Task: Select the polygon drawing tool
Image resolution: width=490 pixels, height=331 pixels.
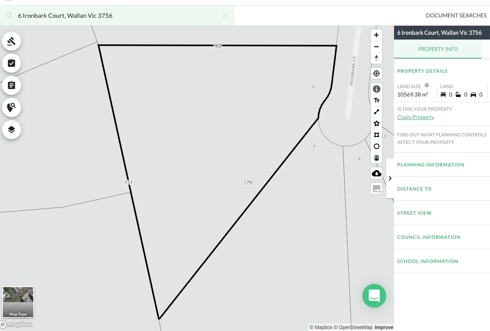Action: click(x=376, y=123)
